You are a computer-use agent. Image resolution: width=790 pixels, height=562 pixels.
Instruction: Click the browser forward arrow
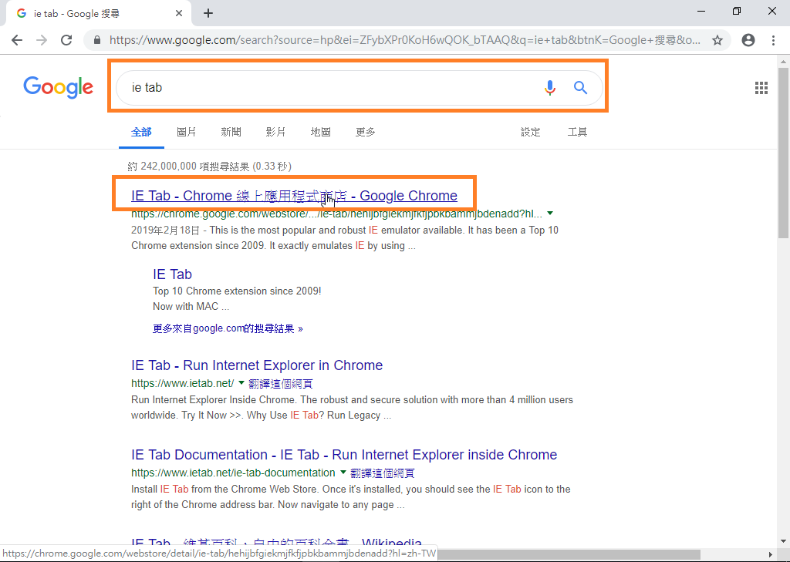click(x=42, y=40)
